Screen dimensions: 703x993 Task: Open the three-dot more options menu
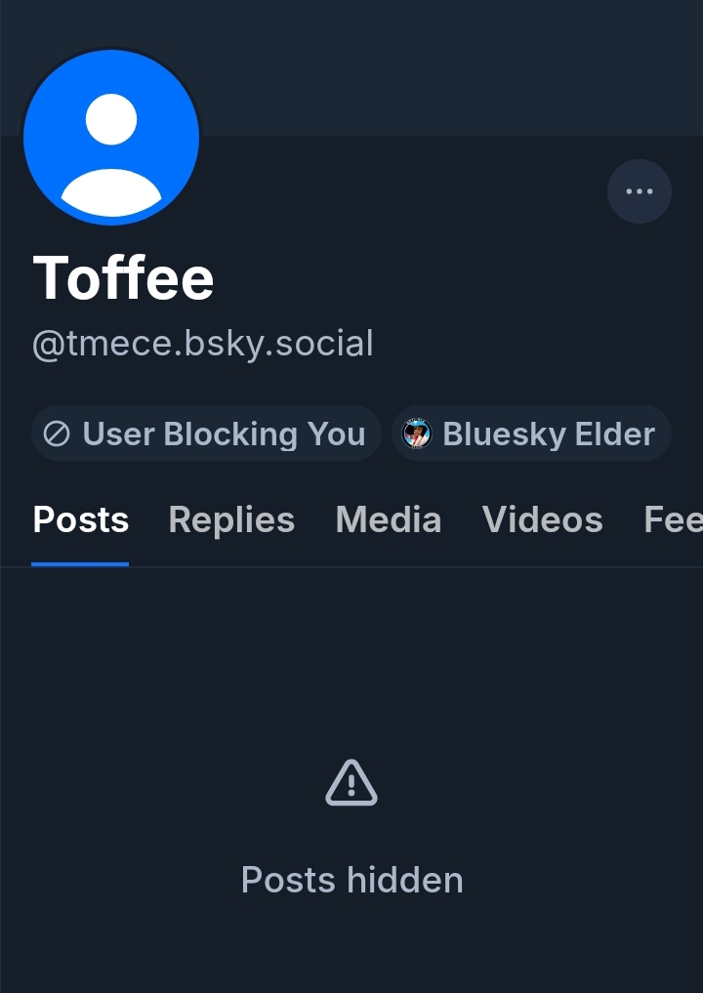tap(639, 191)
